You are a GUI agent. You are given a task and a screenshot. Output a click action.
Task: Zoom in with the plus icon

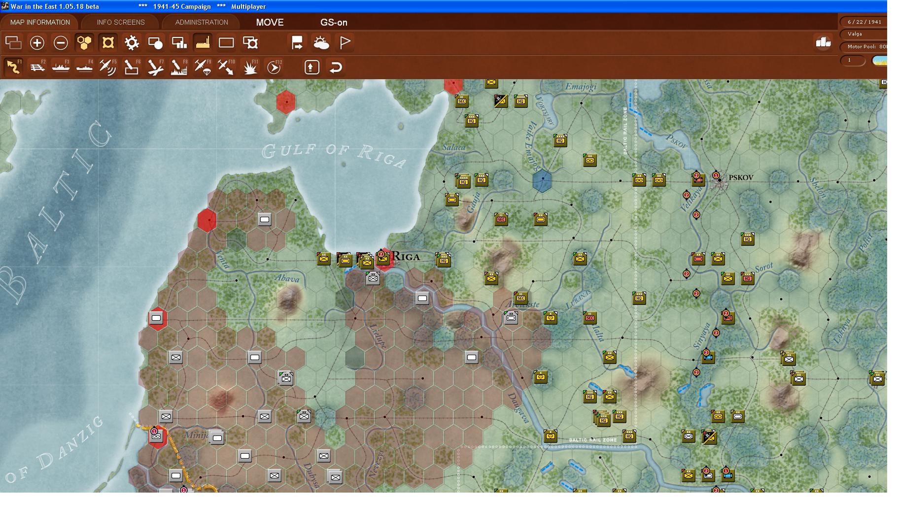coord(37,43)
